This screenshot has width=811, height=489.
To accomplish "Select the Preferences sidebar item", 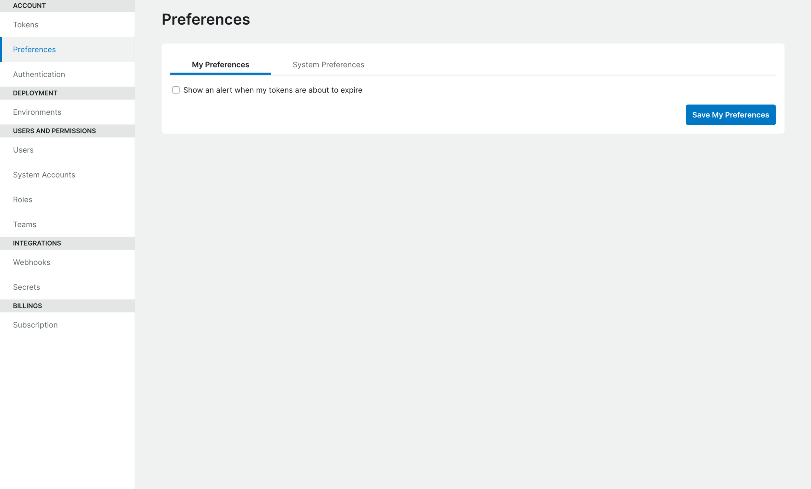I will point(34,49).
